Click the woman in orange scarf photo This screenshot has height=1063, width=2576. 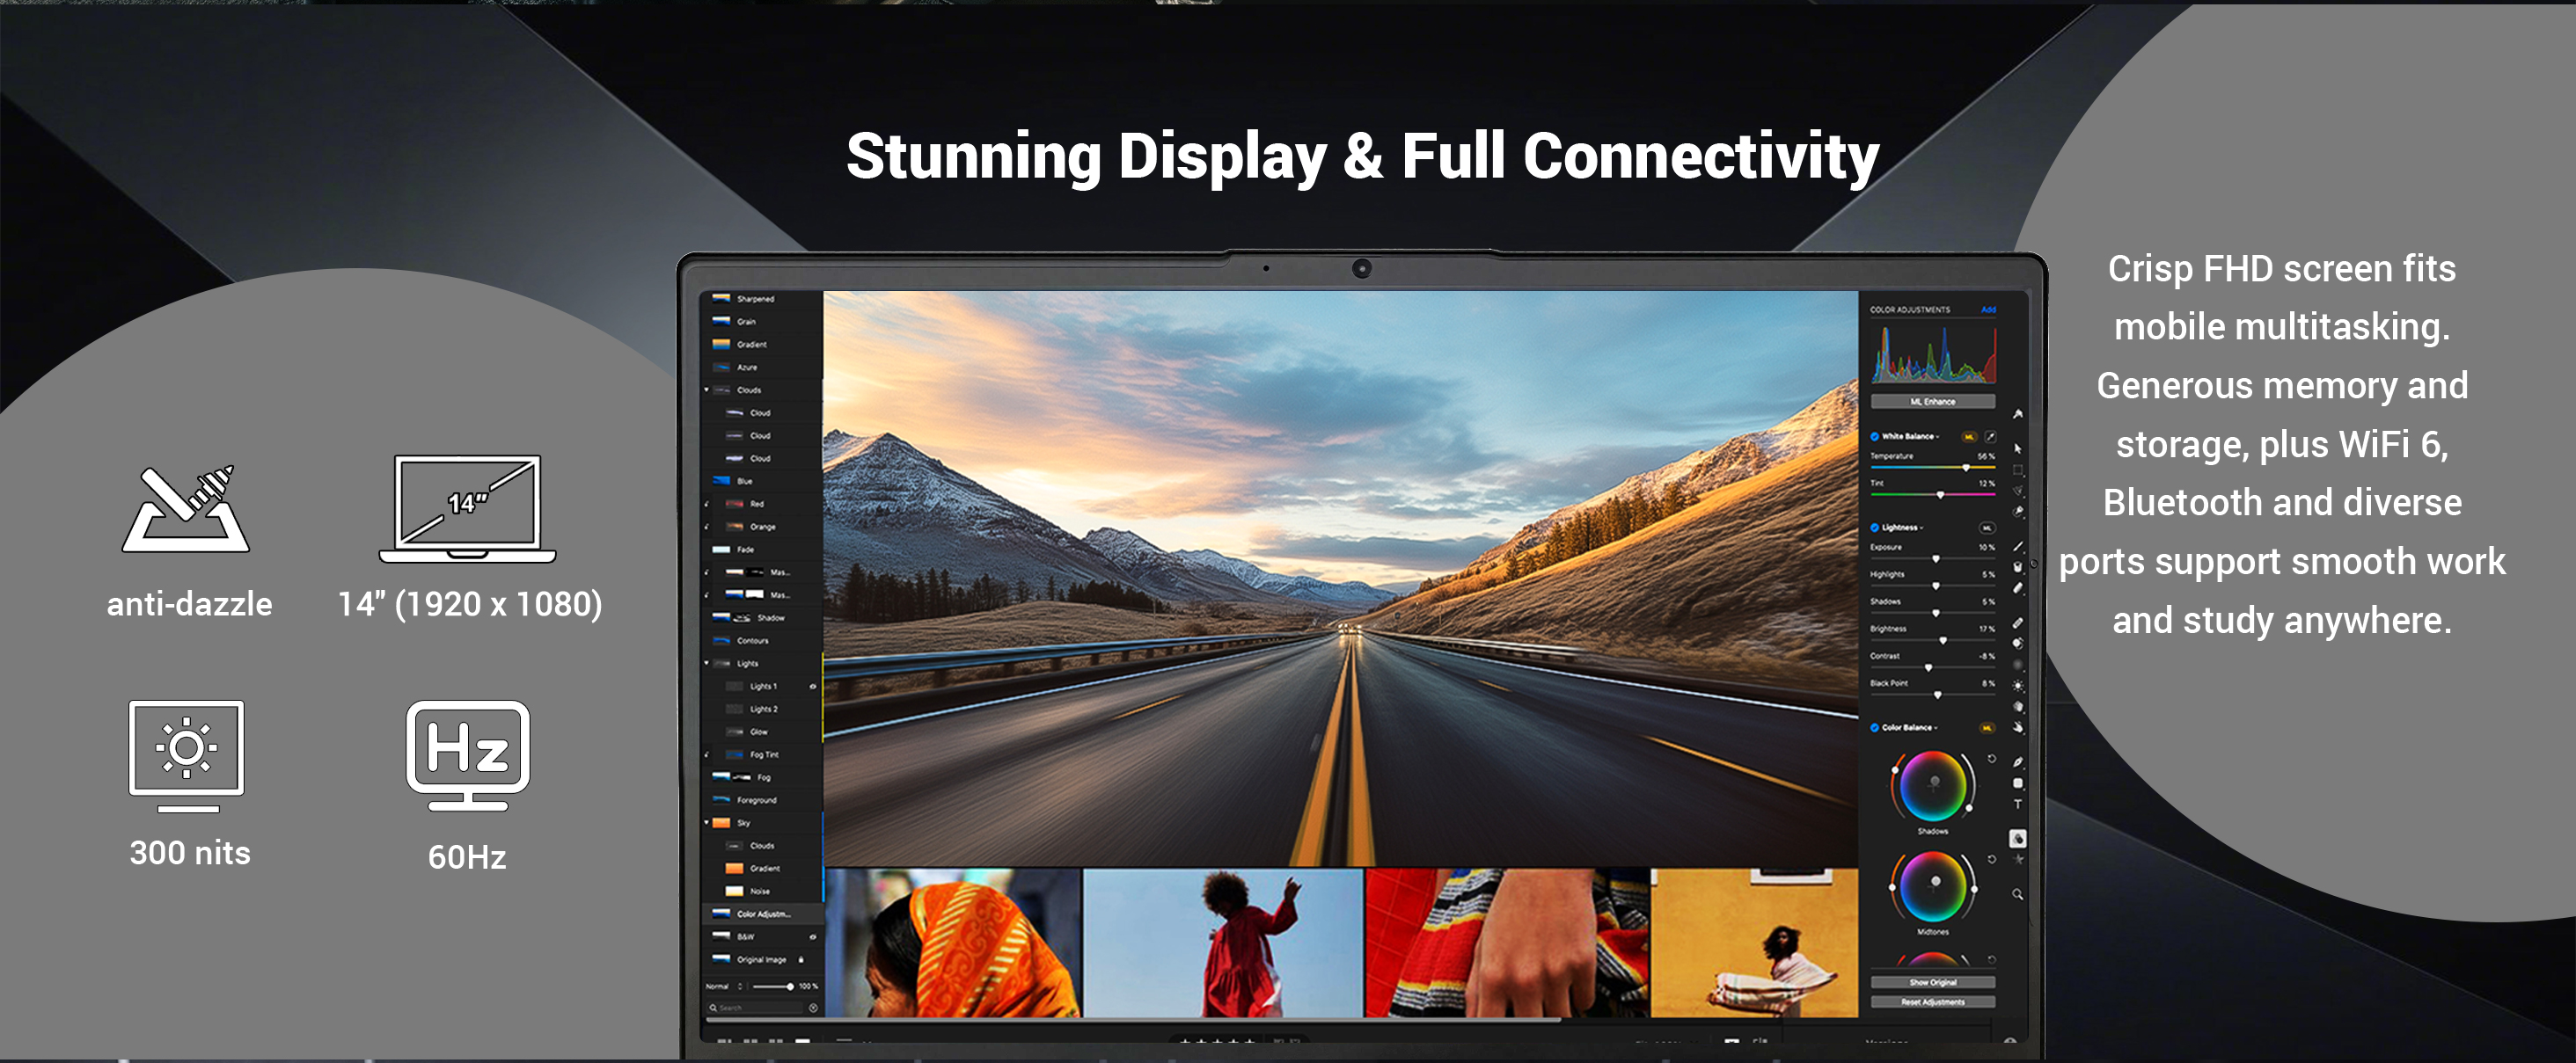point(953,943)
